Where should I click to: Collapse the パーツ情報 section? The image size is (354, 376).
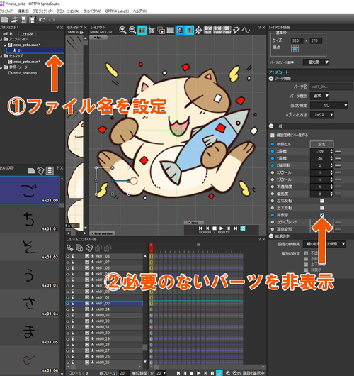(271, 79)
